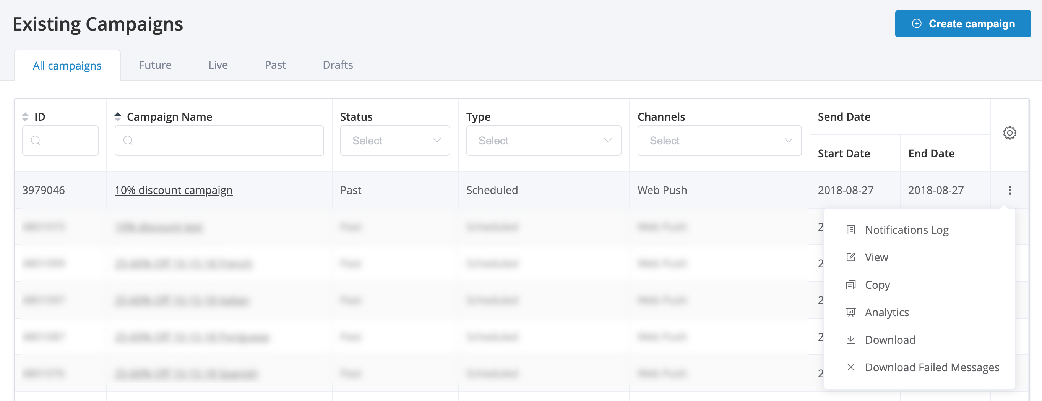1042x401 pixels.
Task: Click the Analytics presentation icon
Action: coord(850,312)
